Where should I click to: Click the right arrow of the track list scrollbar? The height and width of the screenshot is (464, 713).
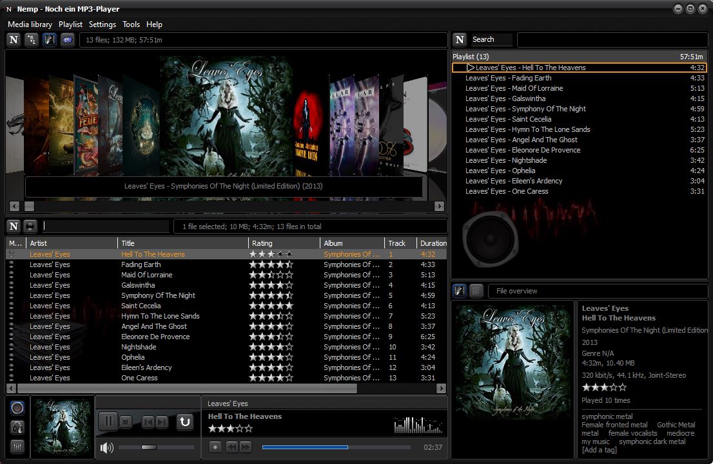(x=440, y=388)
